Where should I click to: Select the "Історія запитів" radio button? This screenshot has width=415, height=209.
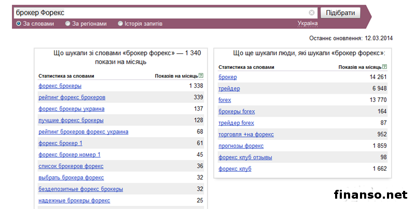point(120,23)
